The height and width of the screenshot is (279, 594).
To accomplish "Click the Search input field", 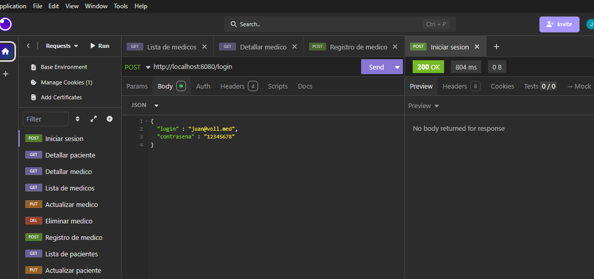I will (340, 24).
